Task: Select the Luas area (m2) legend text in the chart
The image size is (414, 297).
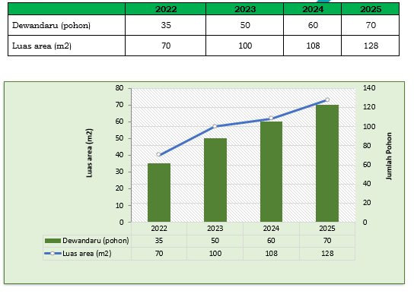Action: tap(87, 254)
